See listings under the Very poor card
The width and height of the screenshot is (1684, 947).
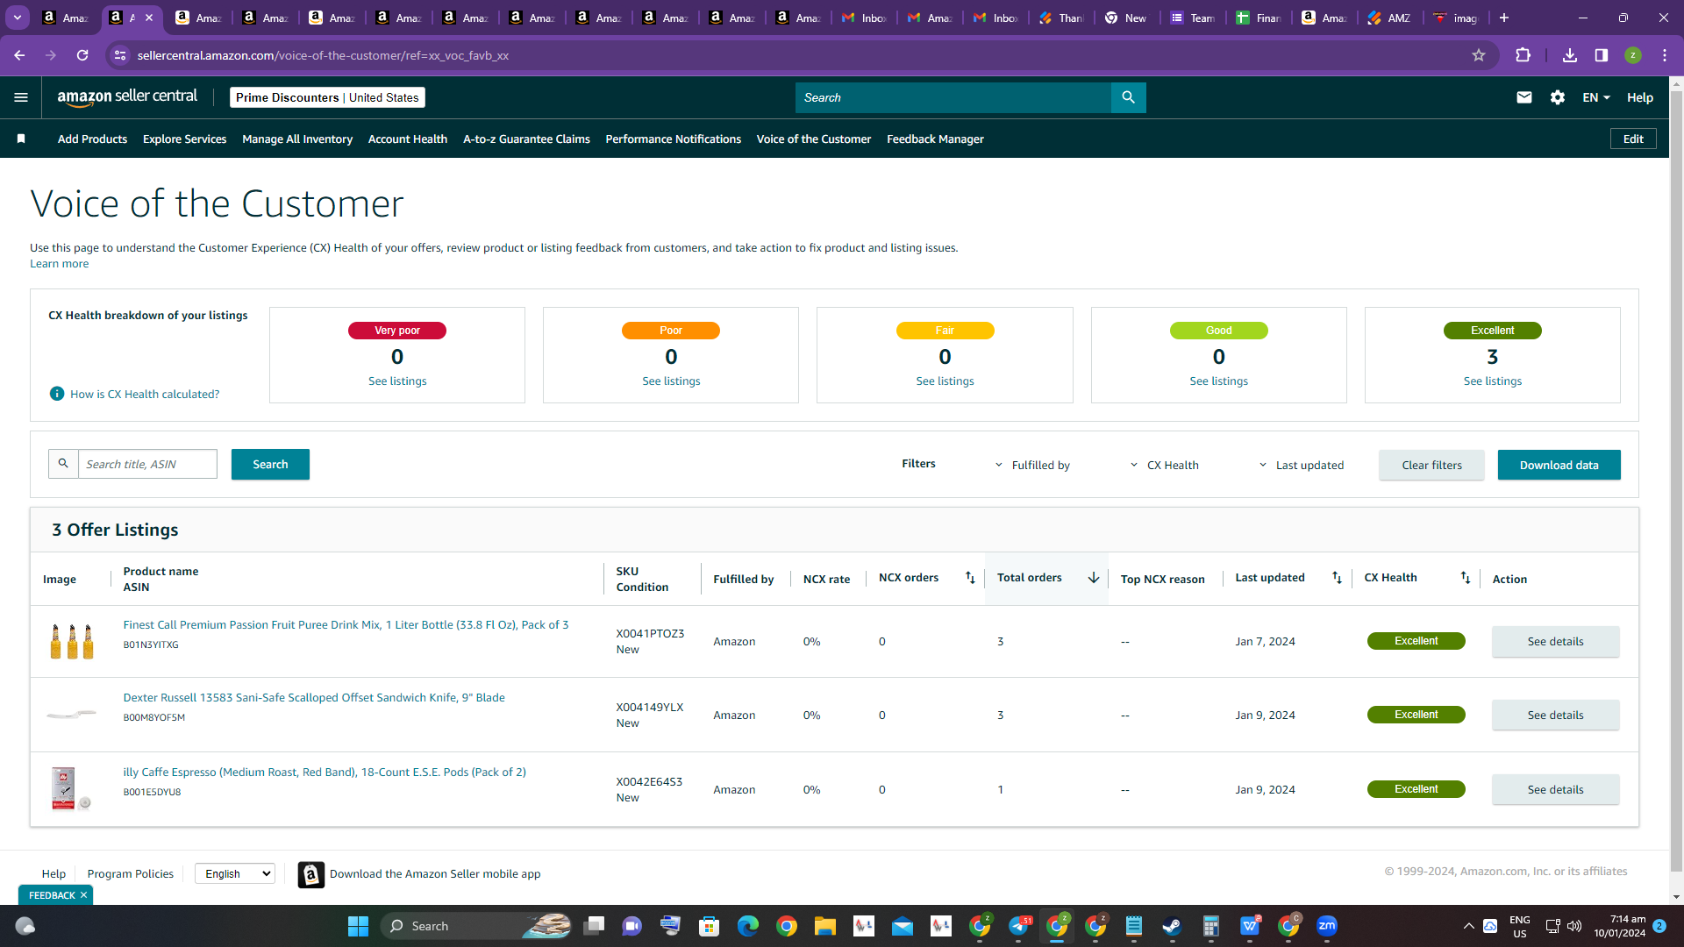coord(397,381)
